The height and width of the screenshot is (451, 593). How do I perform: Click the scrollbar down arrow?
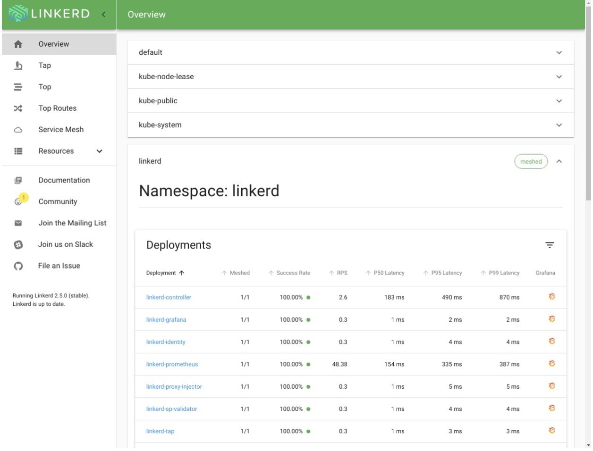click(588, 445)
